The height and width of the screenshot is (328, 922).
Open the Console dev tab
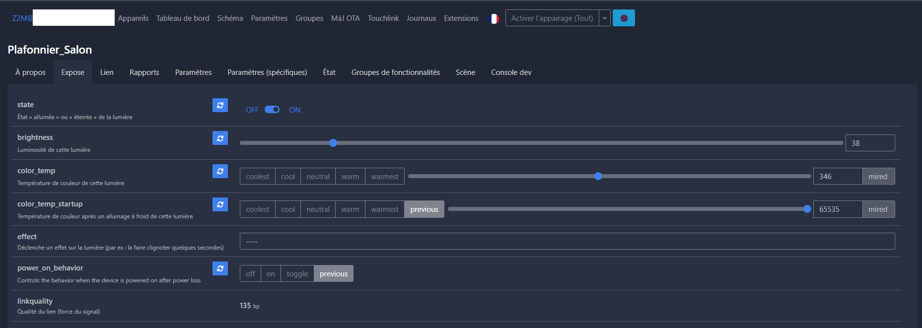click(x=511, y=72)
